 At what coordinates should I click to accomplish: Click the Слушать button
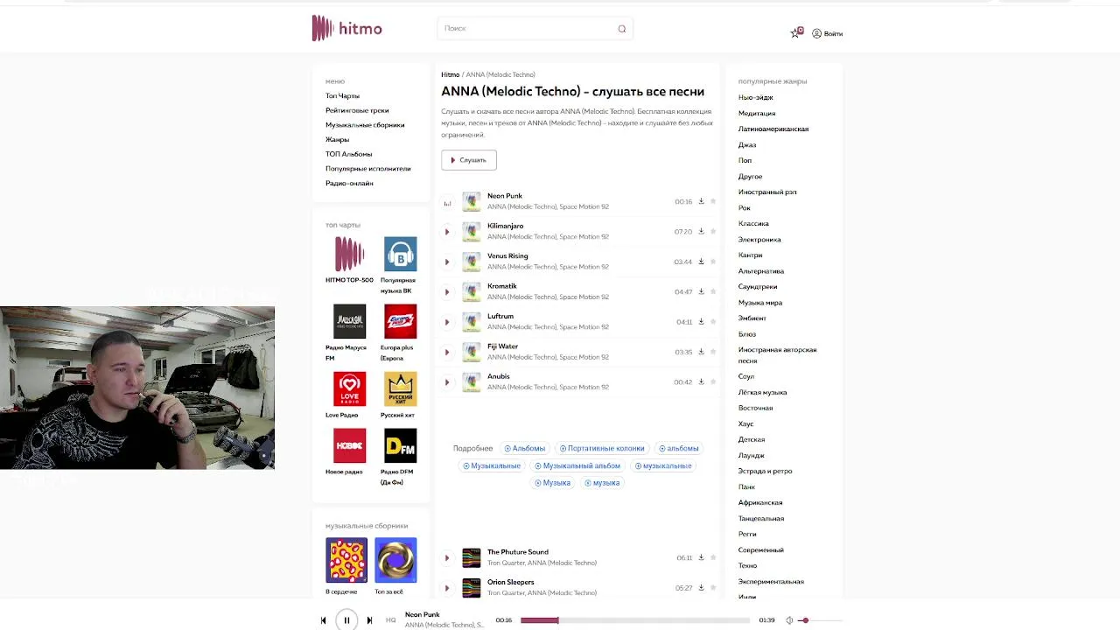tap(469, 160)
